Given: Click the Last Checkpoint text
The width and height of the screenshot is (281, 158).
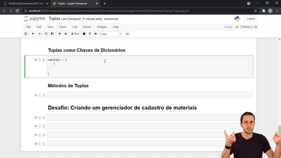Looking at the screenshot, I should coord(82,19).
